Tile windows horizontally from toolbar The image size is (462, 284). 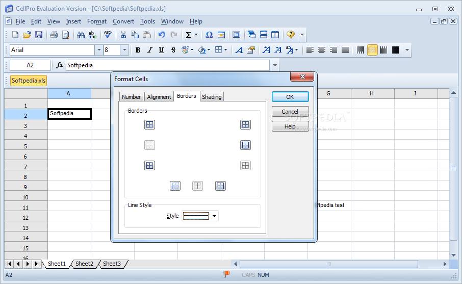pos(264,35)
